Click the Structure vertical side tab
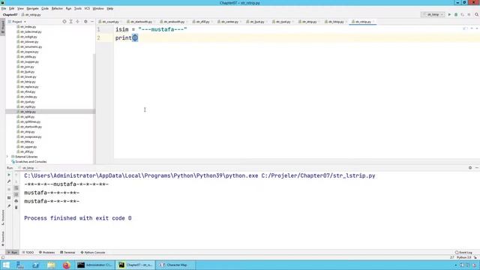 3,217
